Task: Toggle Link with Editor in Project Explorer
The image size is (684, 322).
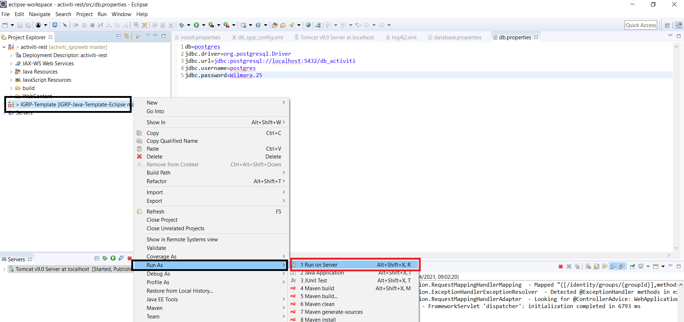Action: (126, 36)
